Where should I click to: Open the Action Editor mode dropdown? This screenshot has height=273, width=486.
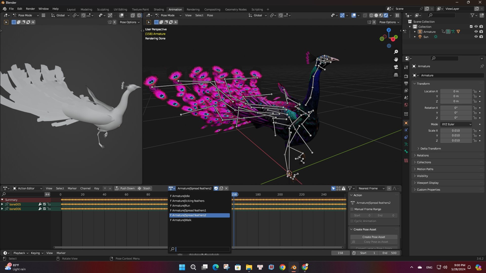[27, 188]
